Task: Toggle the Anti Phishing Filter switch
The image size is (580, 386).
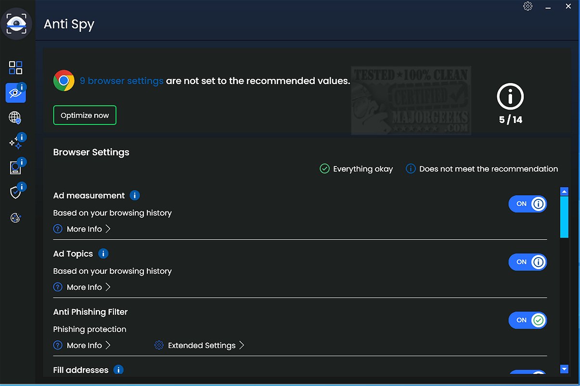Action: (528, 320)
